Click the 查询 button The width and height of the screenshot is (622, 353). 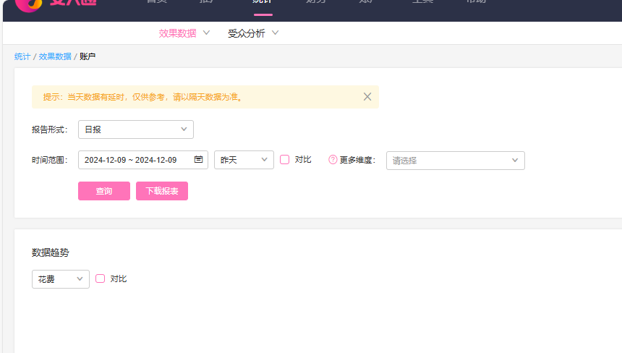point(104,191)
